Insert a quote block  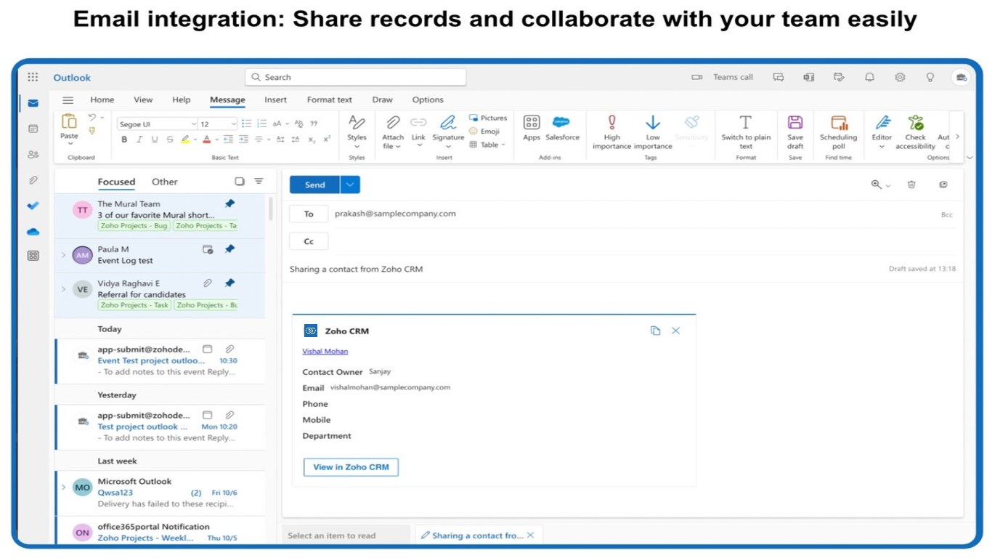pyautogui.click(x=314, y=124)
